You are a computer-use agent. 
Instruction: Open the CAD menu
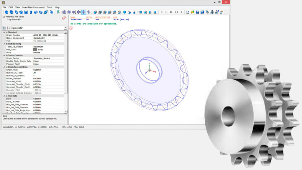pyautogui.click(x=11, y=7)
